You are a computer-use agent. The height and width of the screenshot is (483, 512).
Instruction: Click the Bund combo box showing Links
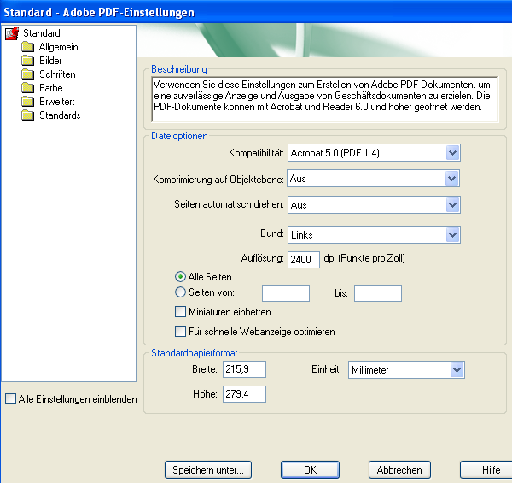pos(374,235)
